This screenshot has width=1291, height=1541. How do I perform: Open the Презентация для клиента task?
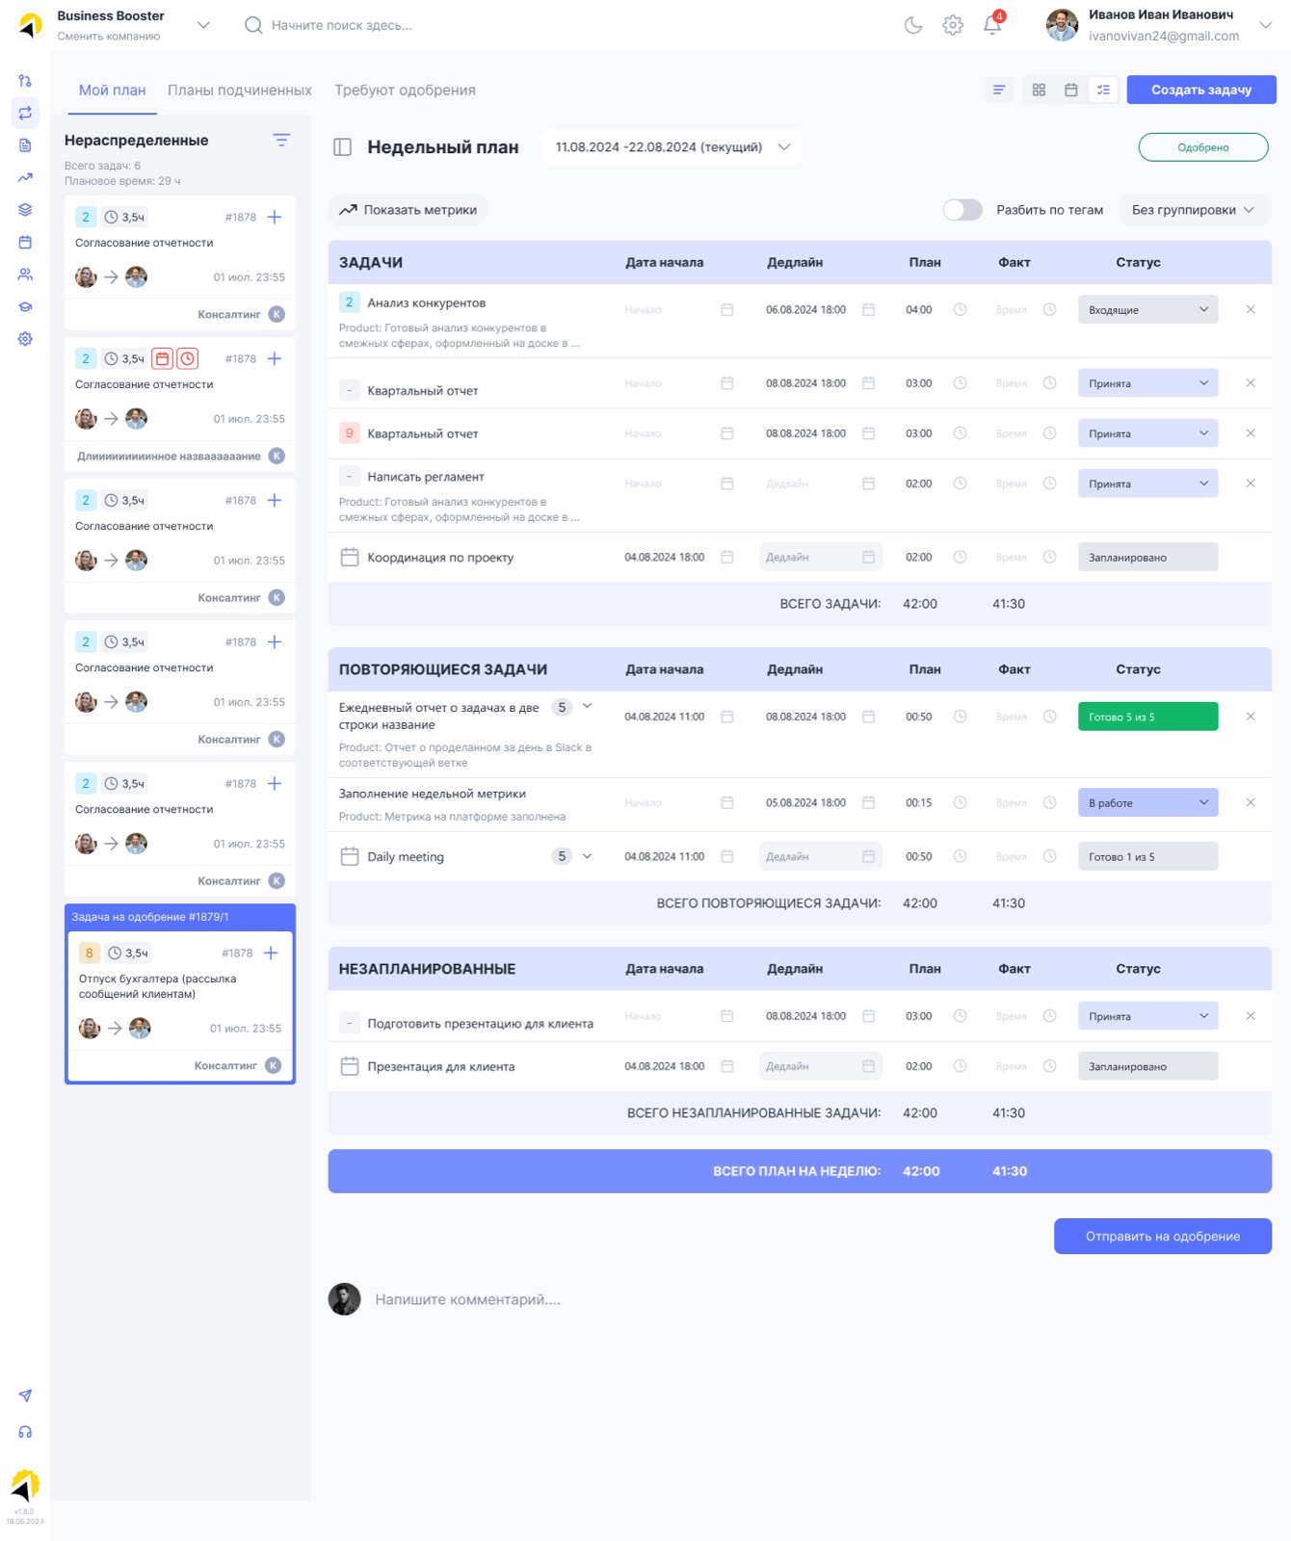(x=440, y=1066)
